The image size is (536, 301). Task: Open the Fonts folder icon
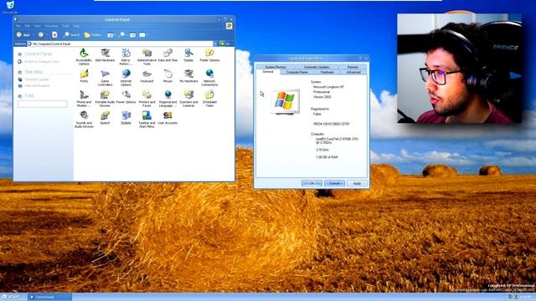click(84, 76)
